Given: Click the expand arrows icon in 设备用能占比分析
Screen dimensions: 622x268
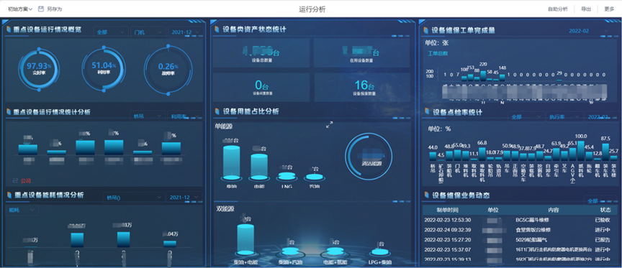Looking at the screenshot, I should [329, 125].
